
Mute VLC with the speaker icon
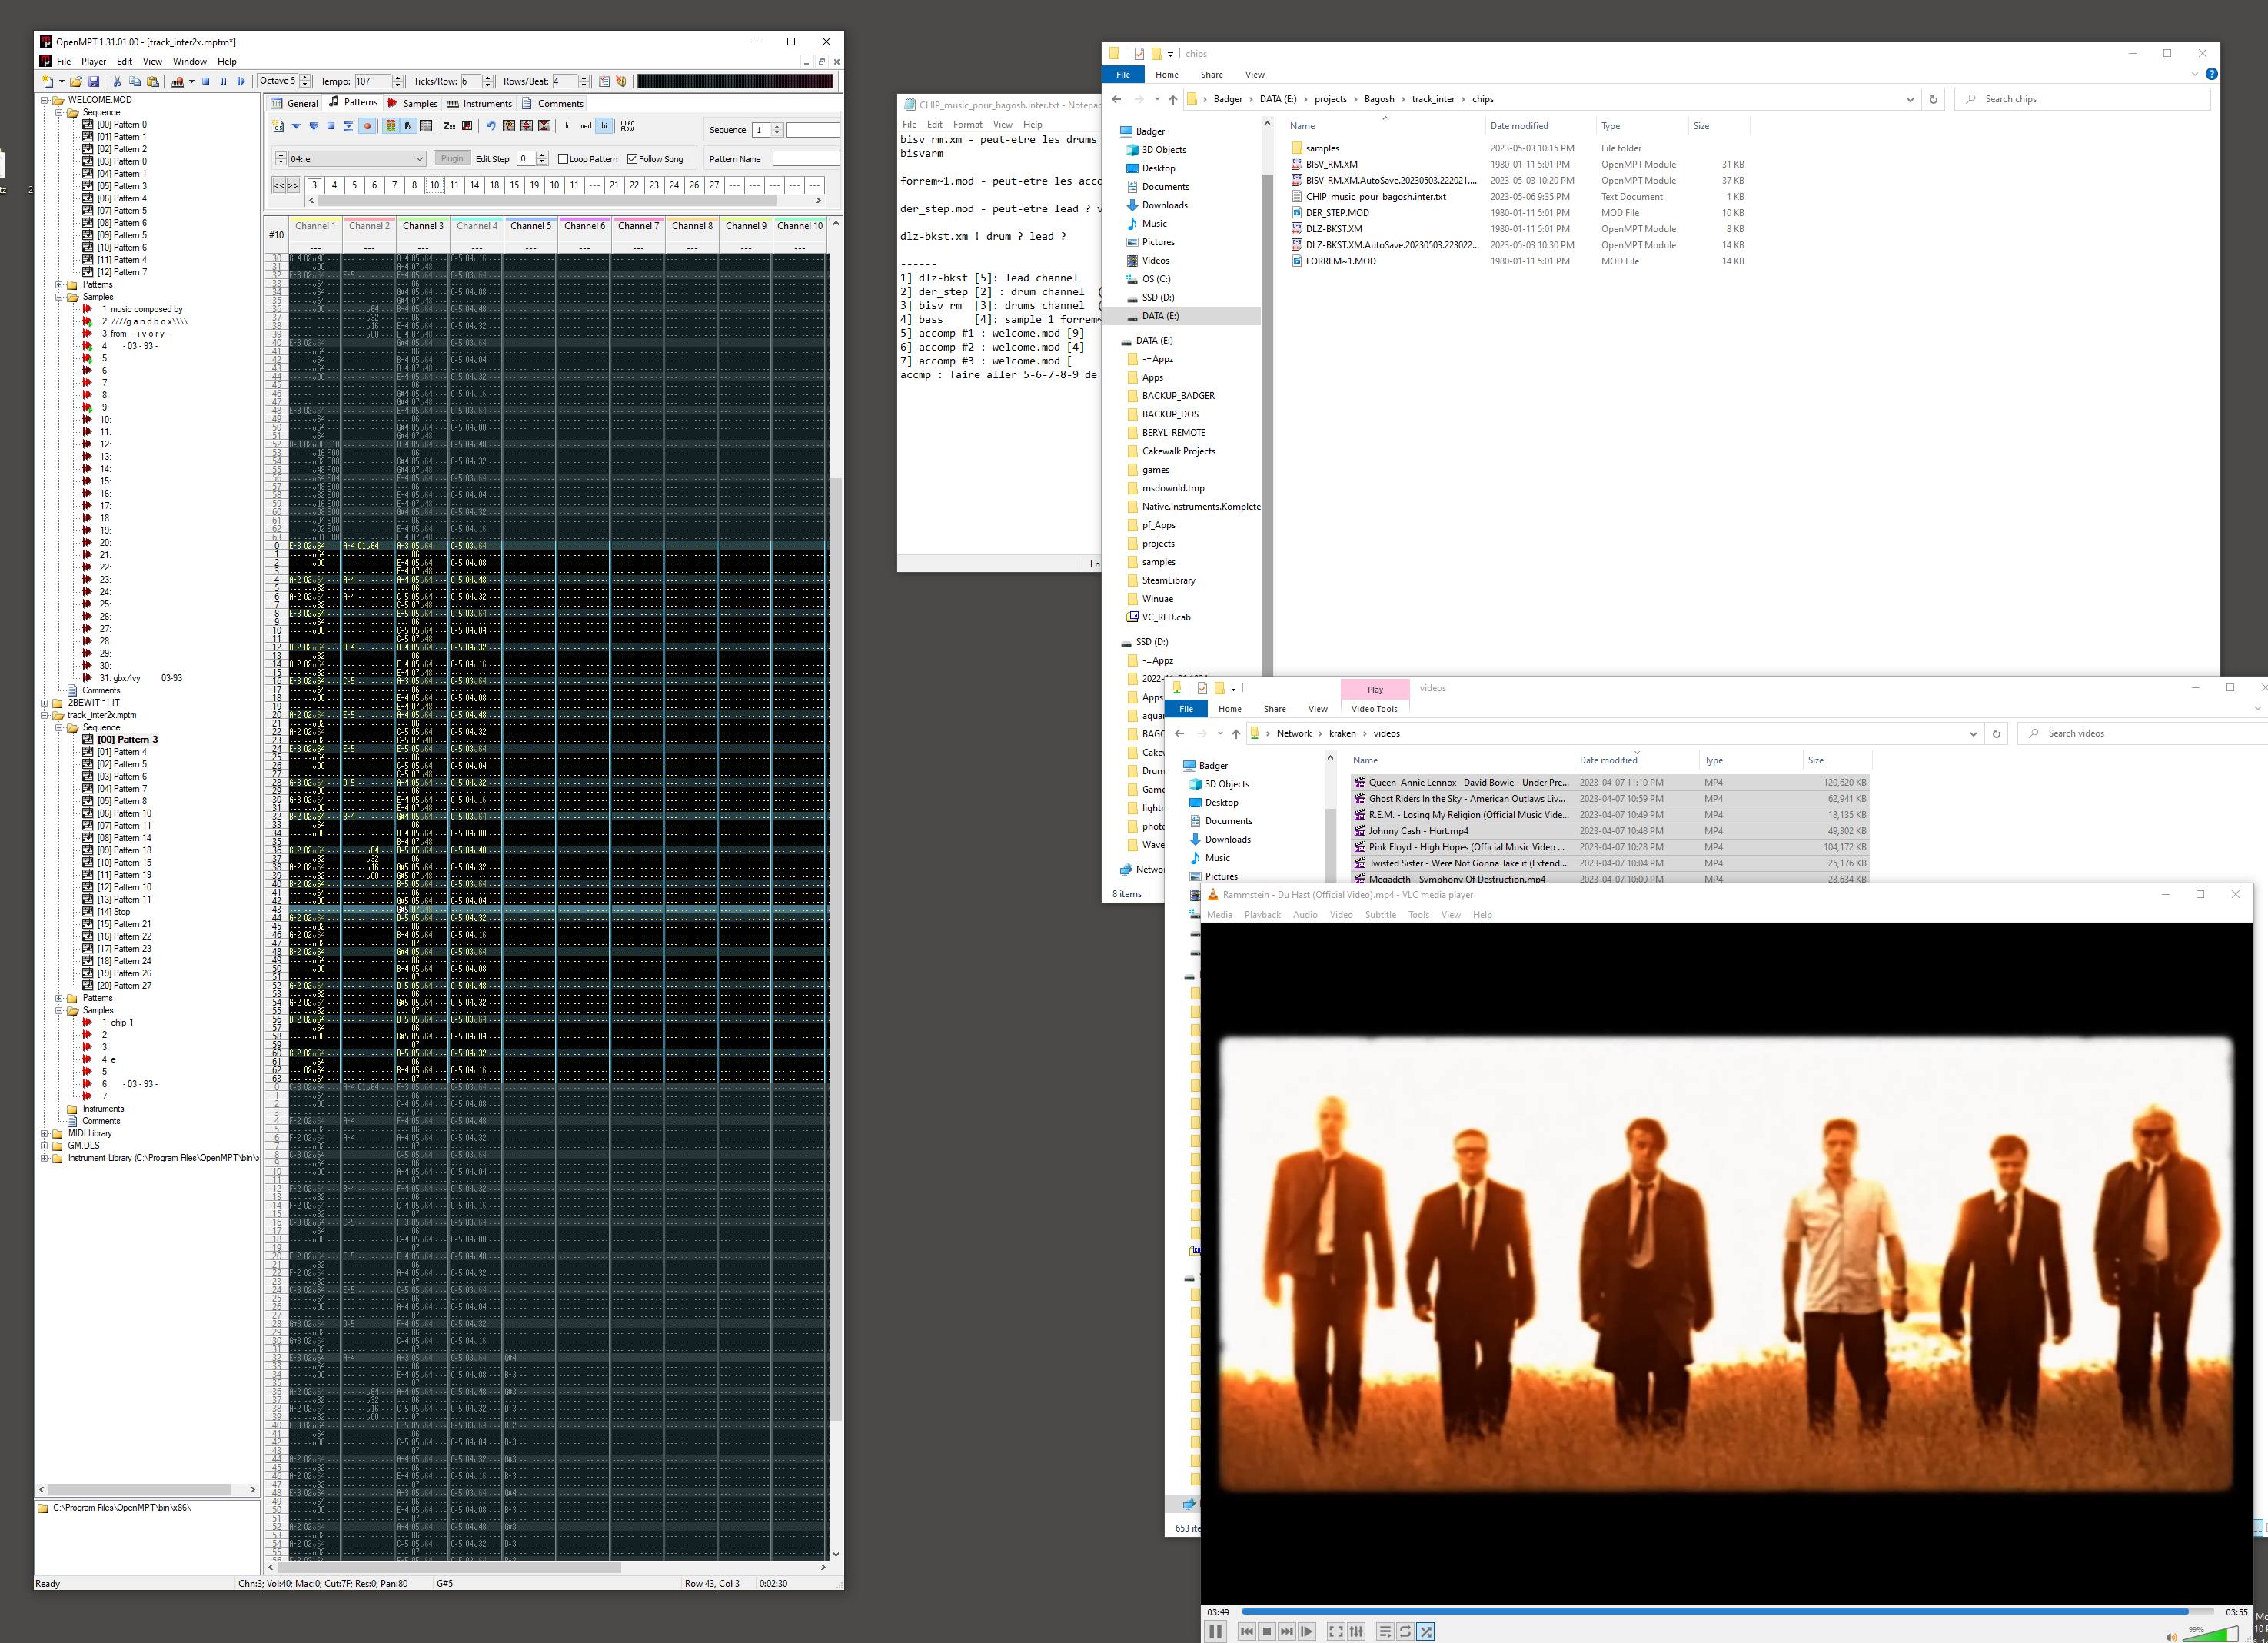coord(2171,1637)
